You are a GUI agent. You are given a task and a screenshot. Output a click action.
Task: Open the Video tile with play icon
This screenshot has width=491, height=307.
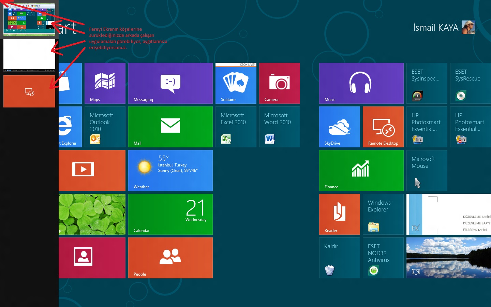92,171
